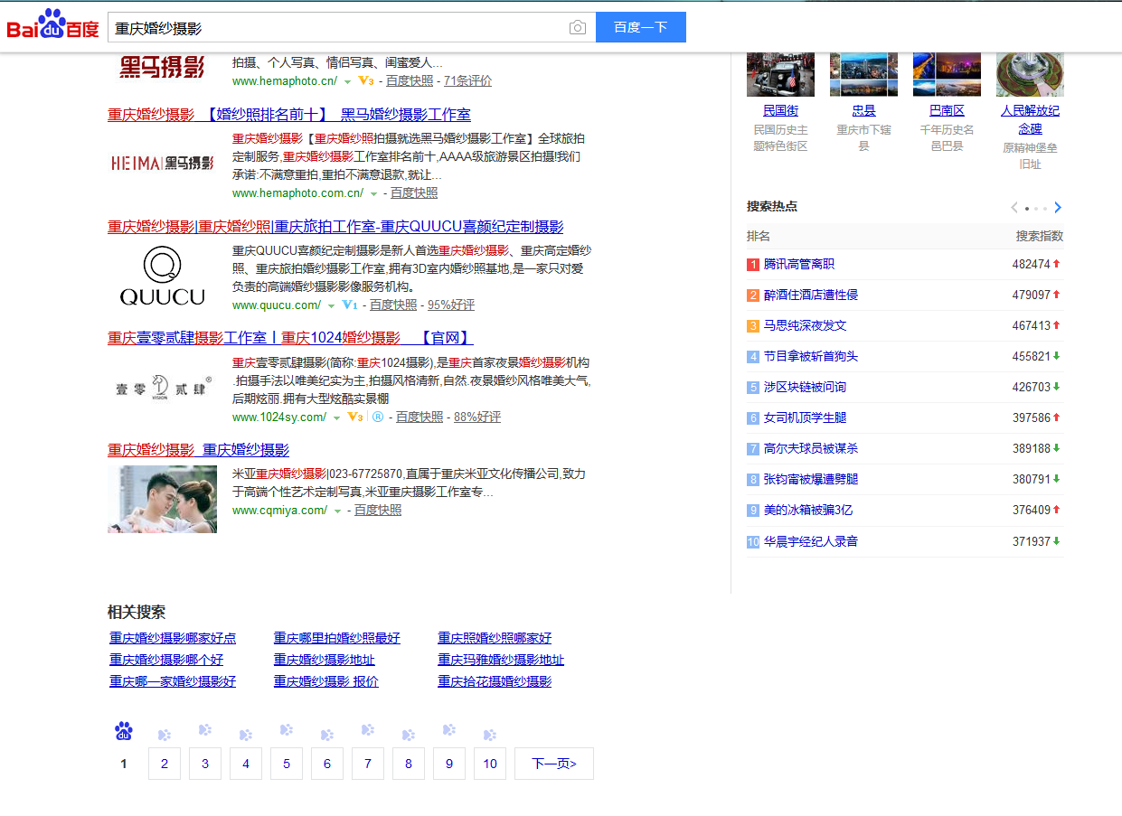Click the V3 badge beside www.1024sy.com
This screenshot has width=1122, height=816.
(x=354, y=417)
